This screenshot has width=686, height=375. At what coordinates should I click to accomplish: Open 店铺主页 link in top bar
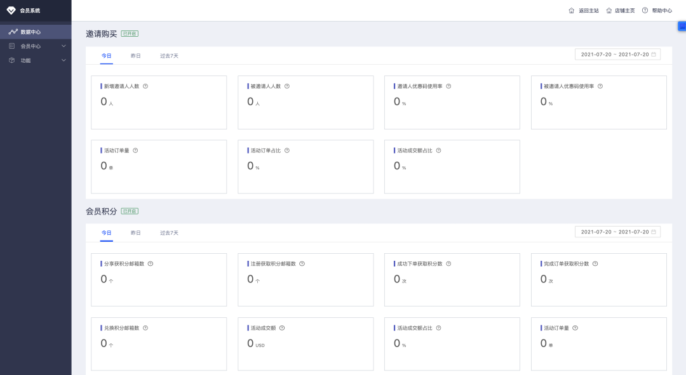click(621, 11)
